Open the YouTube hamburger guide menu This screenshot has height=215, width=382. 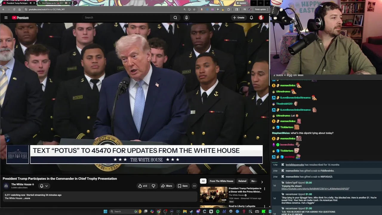tap(6, 18)
